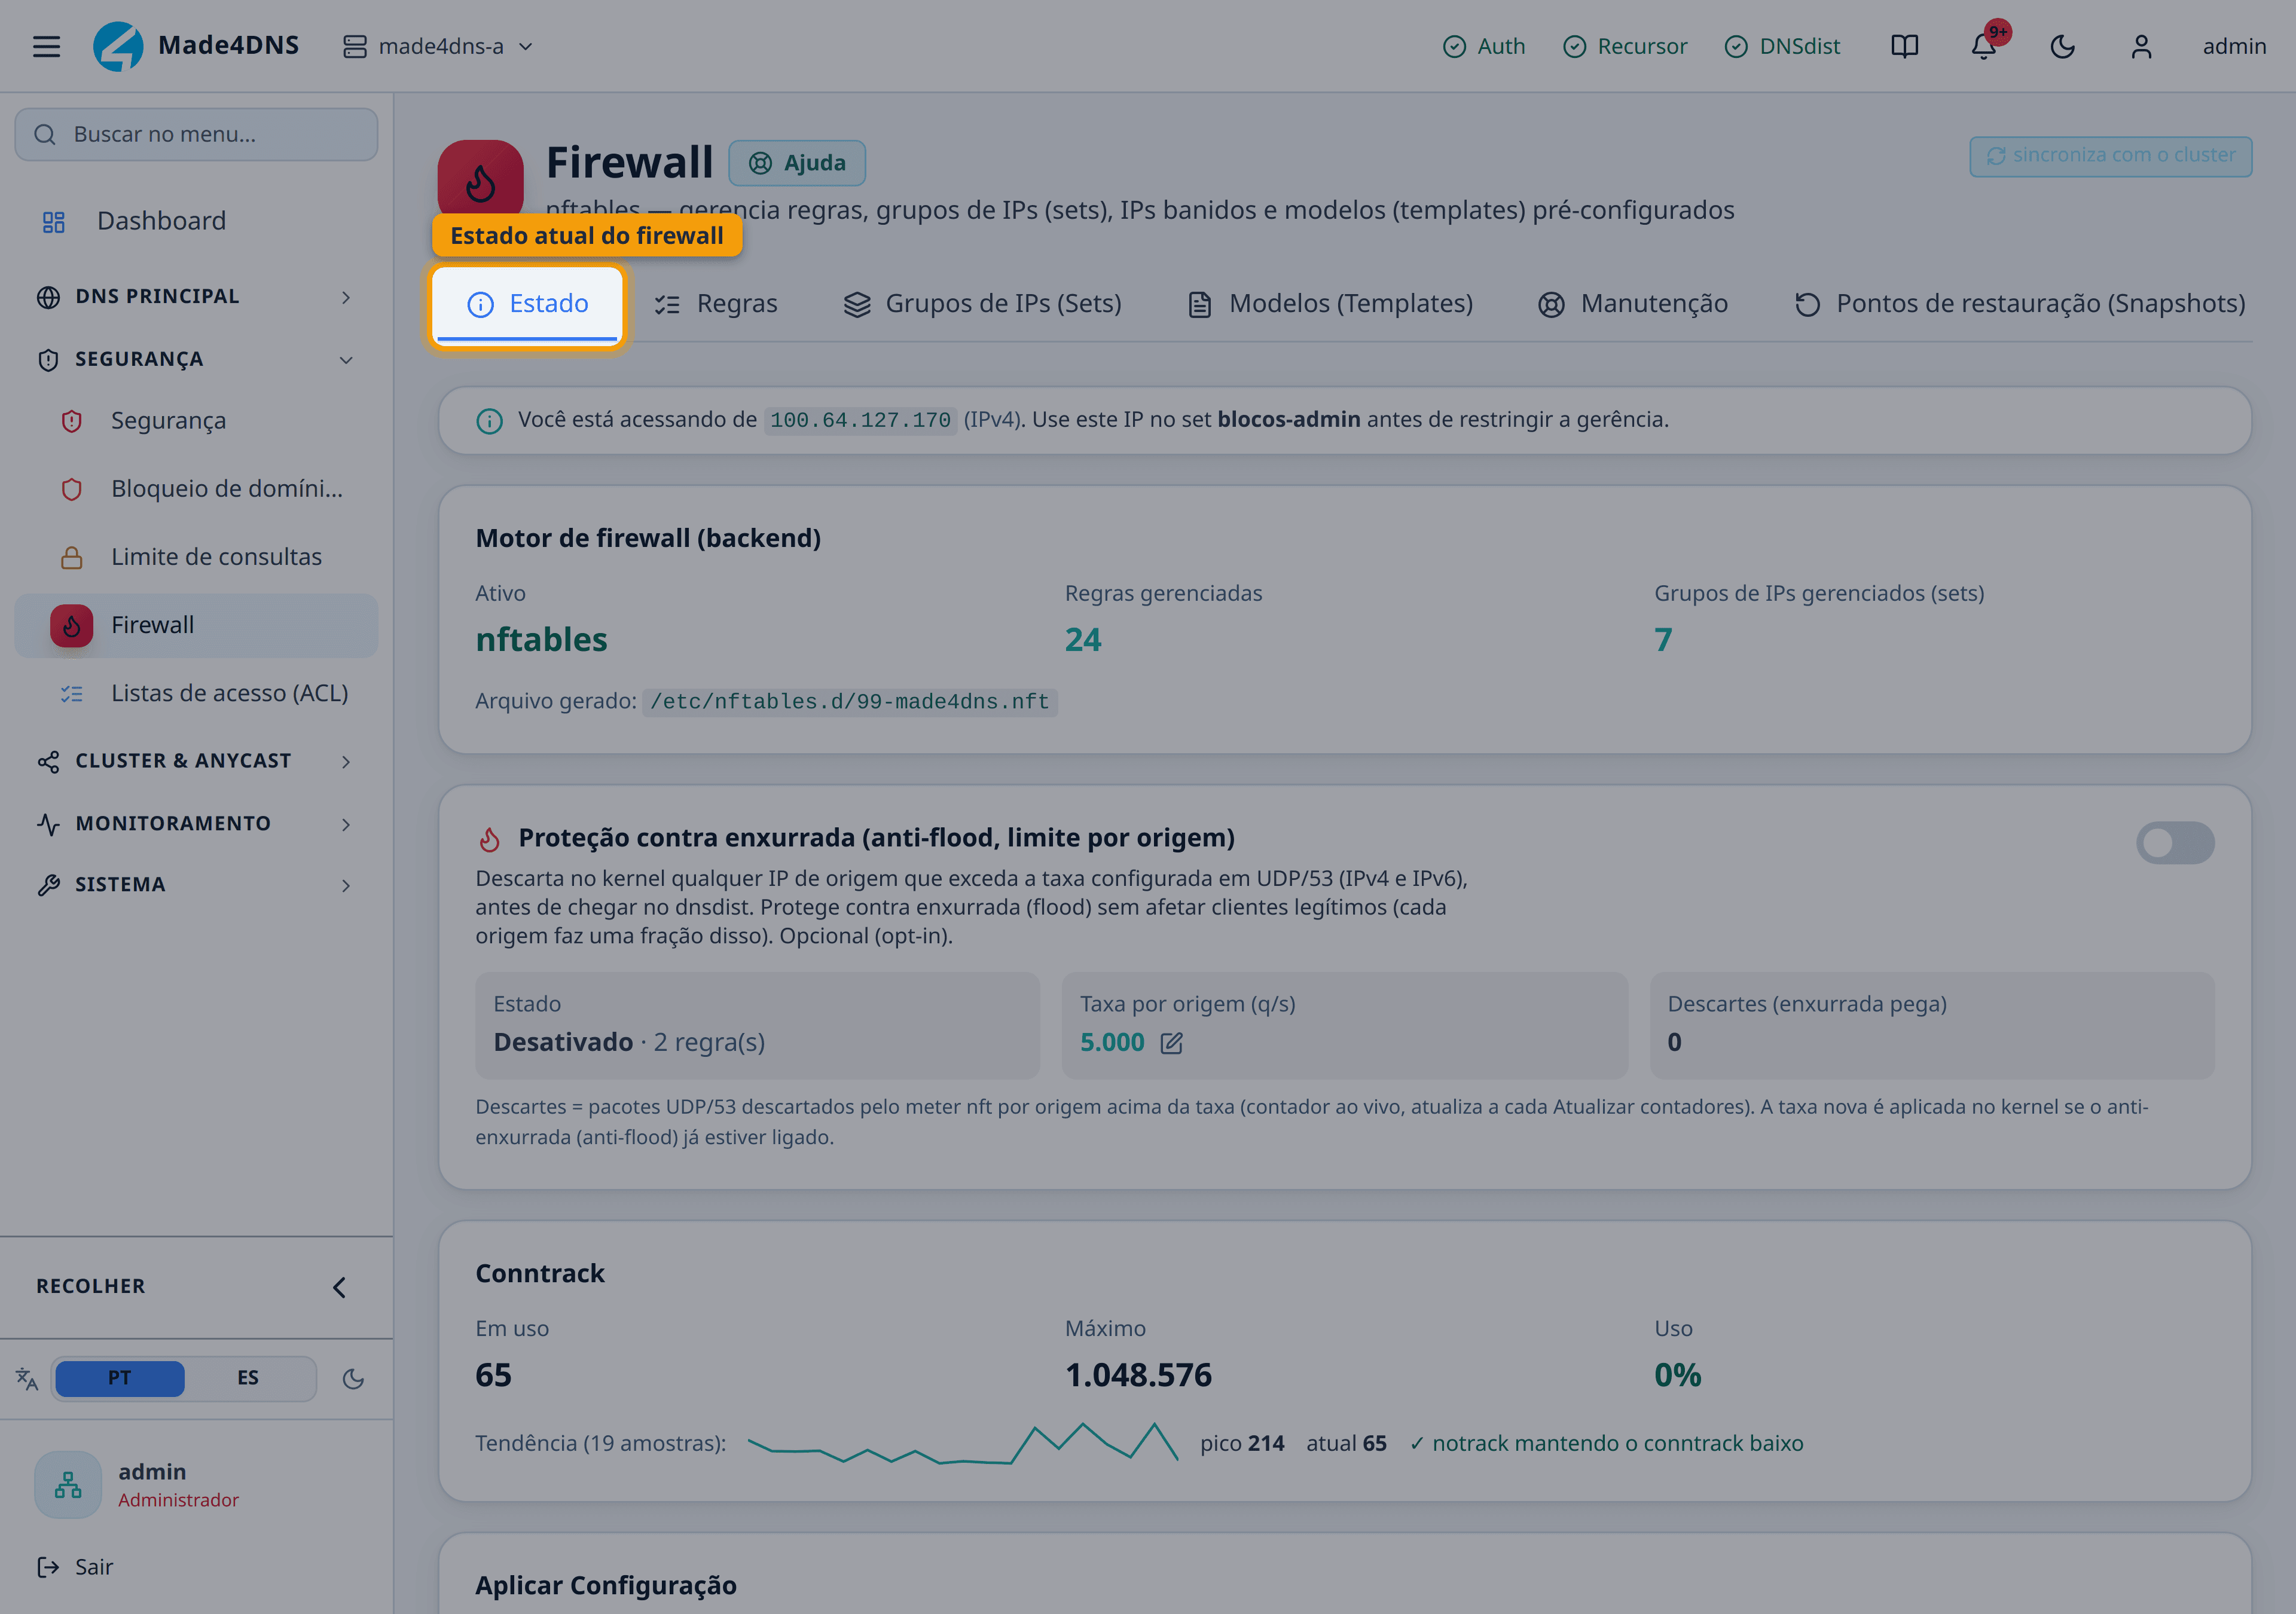The height and width of the screenshot is (1614, 2296).
Task: Click the Listas de acesso list icon
Action: (x=72, y=693)
